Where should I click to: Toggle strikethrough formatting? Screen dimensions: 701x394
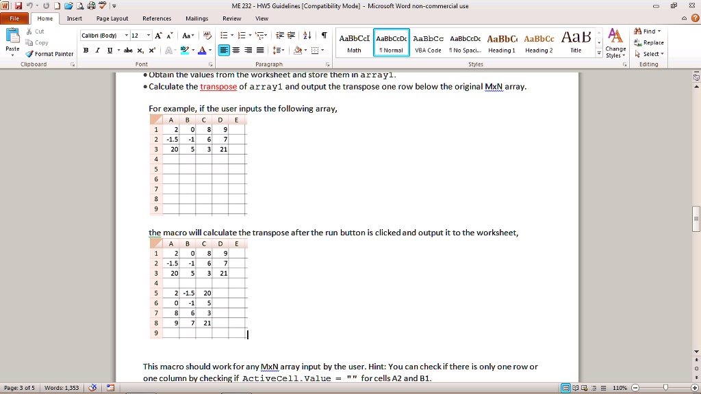pyautogui.click(x=128, y=51)
